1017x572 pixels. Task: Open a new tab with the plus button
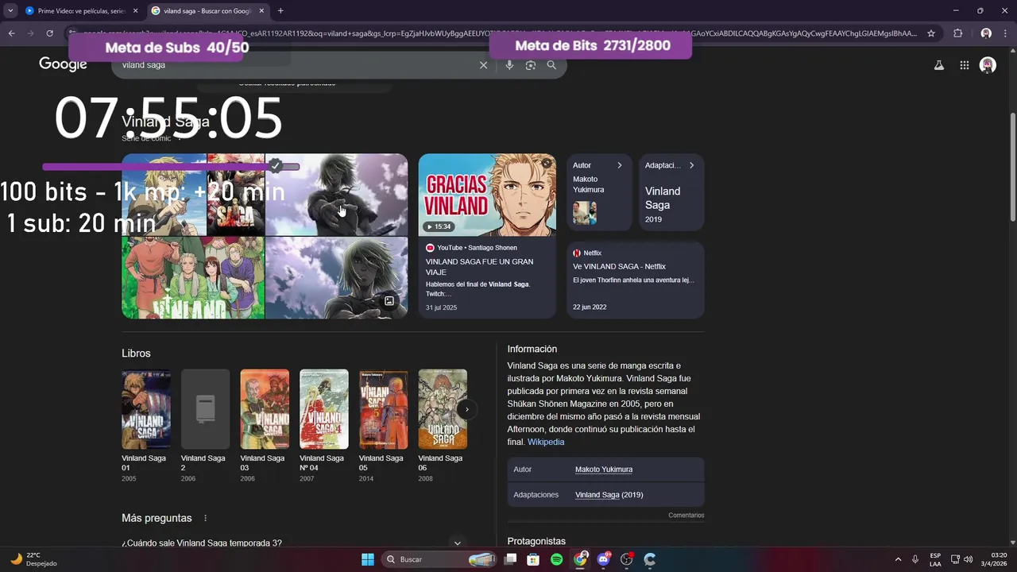pyautogui.click(x=280, y=10)
